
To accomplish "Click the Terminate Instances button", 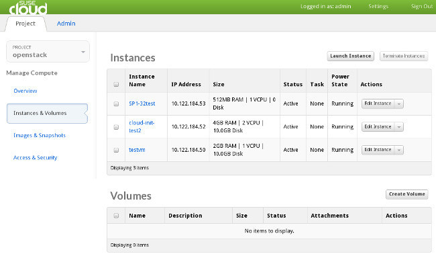I will 403,56.
